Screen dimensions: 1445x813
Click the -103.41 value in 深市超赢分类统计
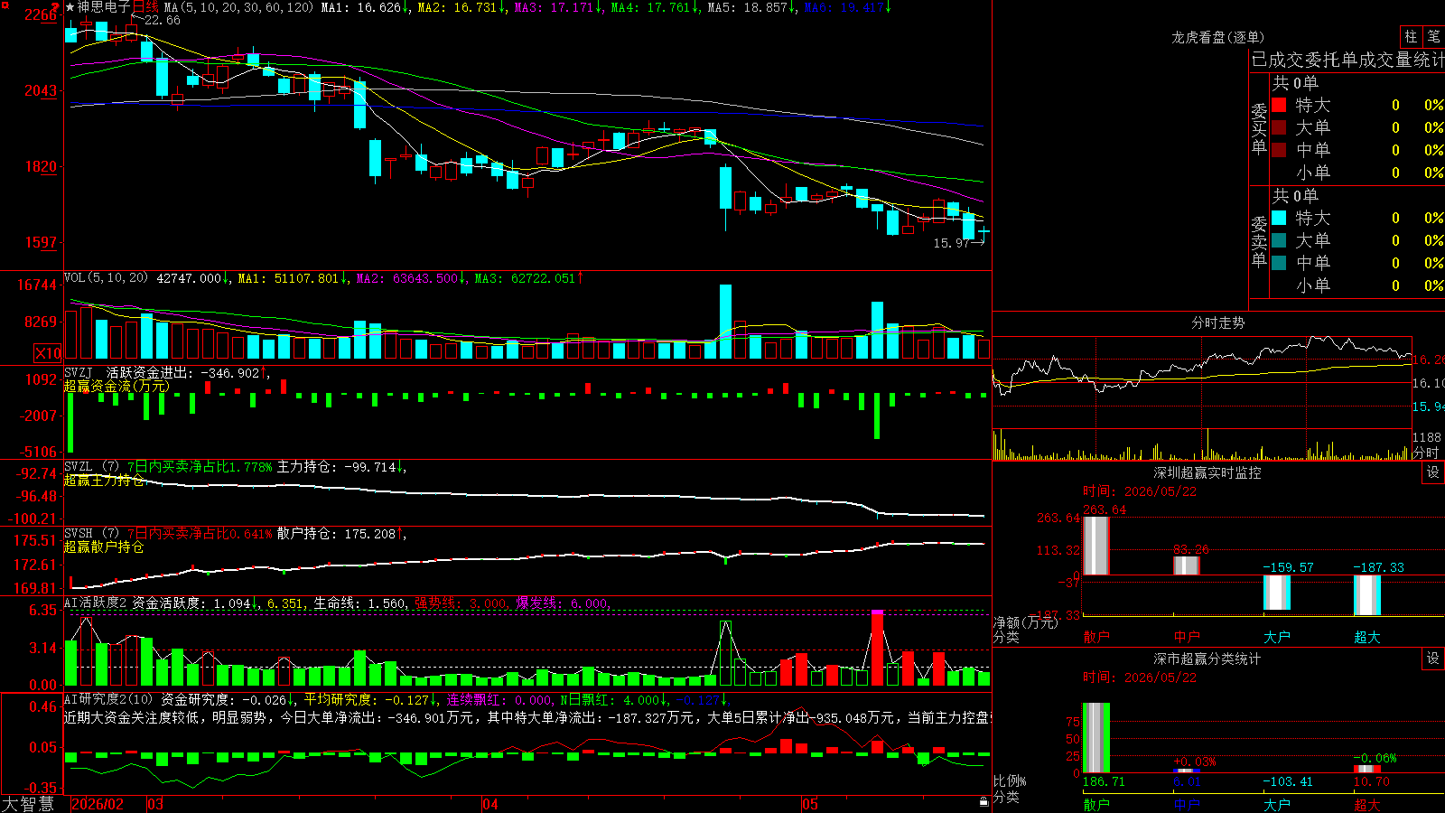1288,781
